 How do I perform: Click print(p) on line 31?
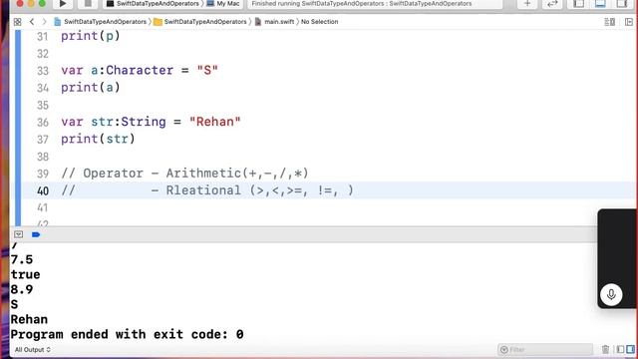(x=91, y=36)
